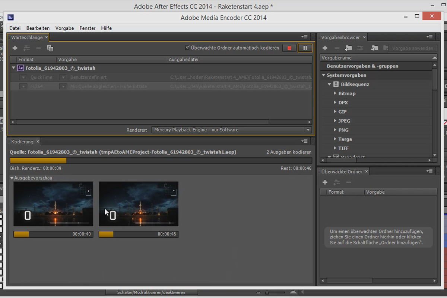This screenshot has width=447, height=298.
Task: Collapse the Systemvorgaben tree group
Action: click(323, 75)
